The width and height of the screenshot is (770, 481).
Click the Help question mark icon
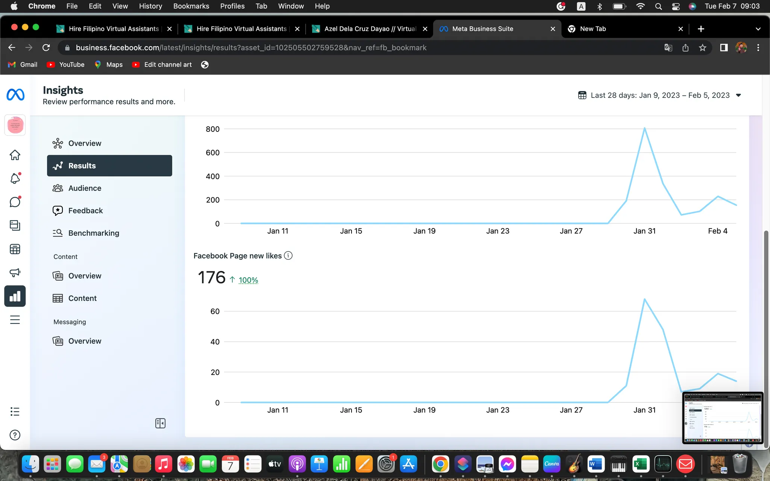15,435
